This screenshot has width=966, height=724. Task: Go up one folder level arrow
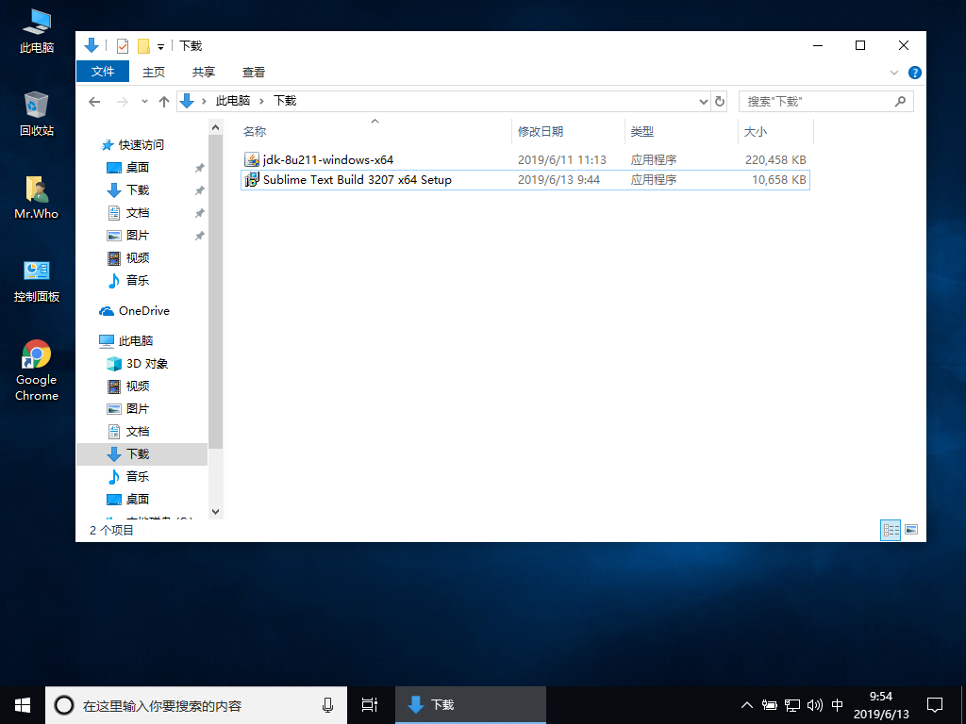163,102
